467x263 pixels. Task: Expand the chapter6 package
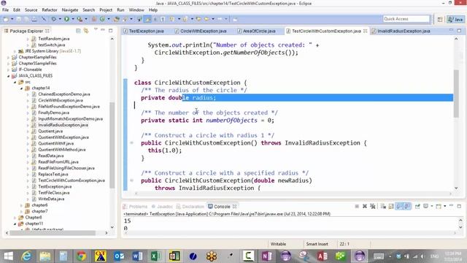(21, 205)
